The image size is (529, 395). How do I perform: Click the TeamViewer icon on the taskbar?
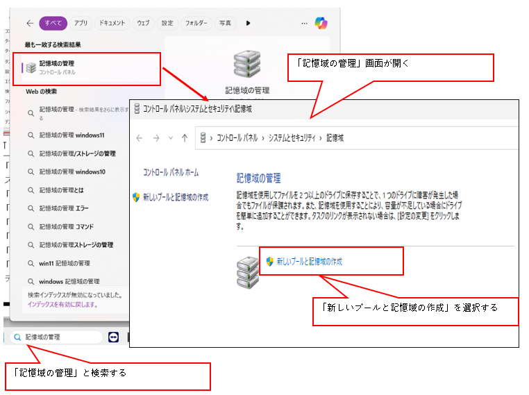114,337
